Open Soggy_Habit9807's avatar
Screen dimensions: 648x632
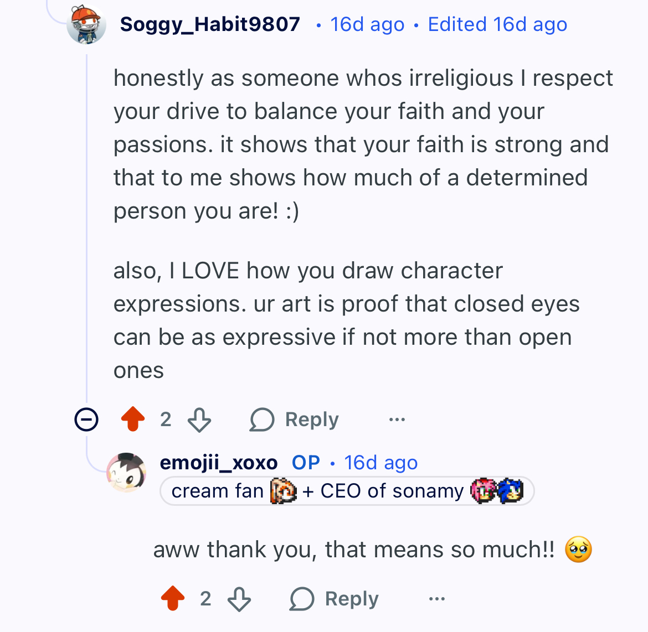[x=86, y=24]
